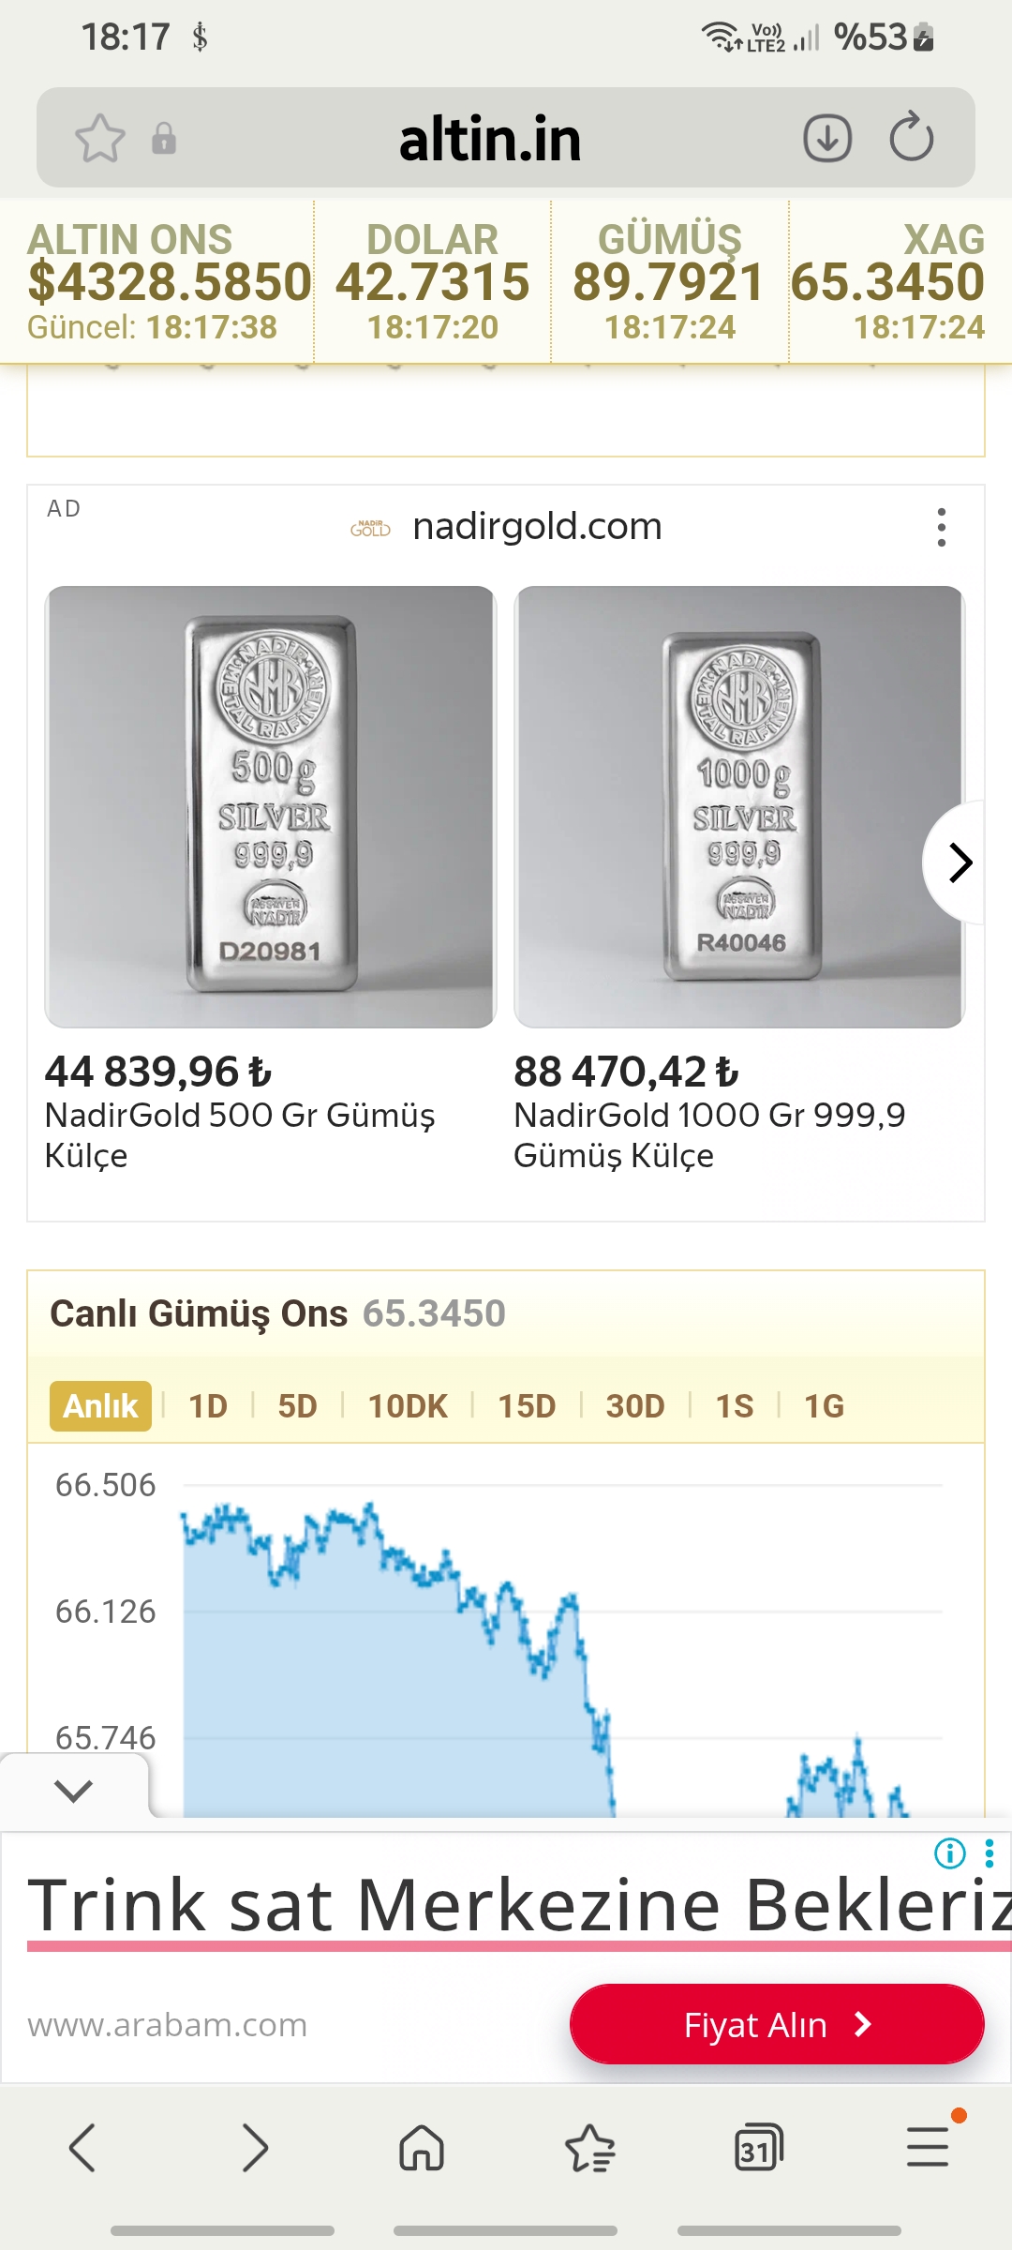Bookmark the page with the star icon
The height and width of the screenshot is (2250, 1012).
coord(100,139)
